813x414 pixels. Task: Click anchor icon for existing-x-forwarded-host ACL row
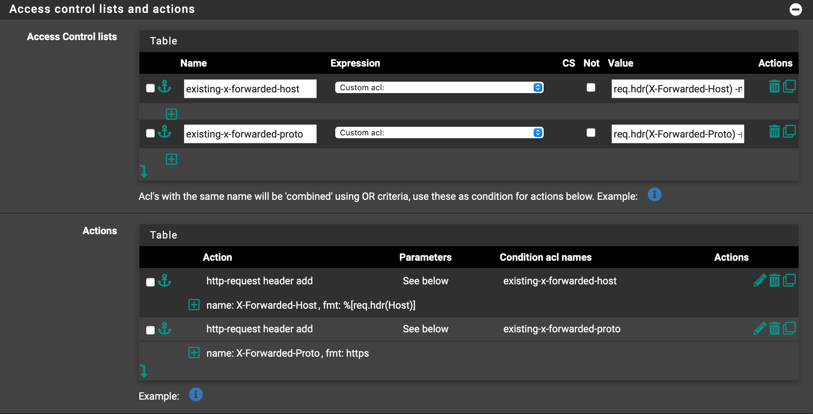tap(164, 87)
